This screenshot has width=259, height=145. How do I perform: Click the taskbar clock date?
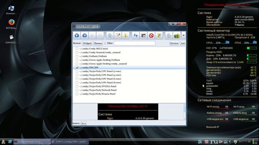click(x=244, y=141)
